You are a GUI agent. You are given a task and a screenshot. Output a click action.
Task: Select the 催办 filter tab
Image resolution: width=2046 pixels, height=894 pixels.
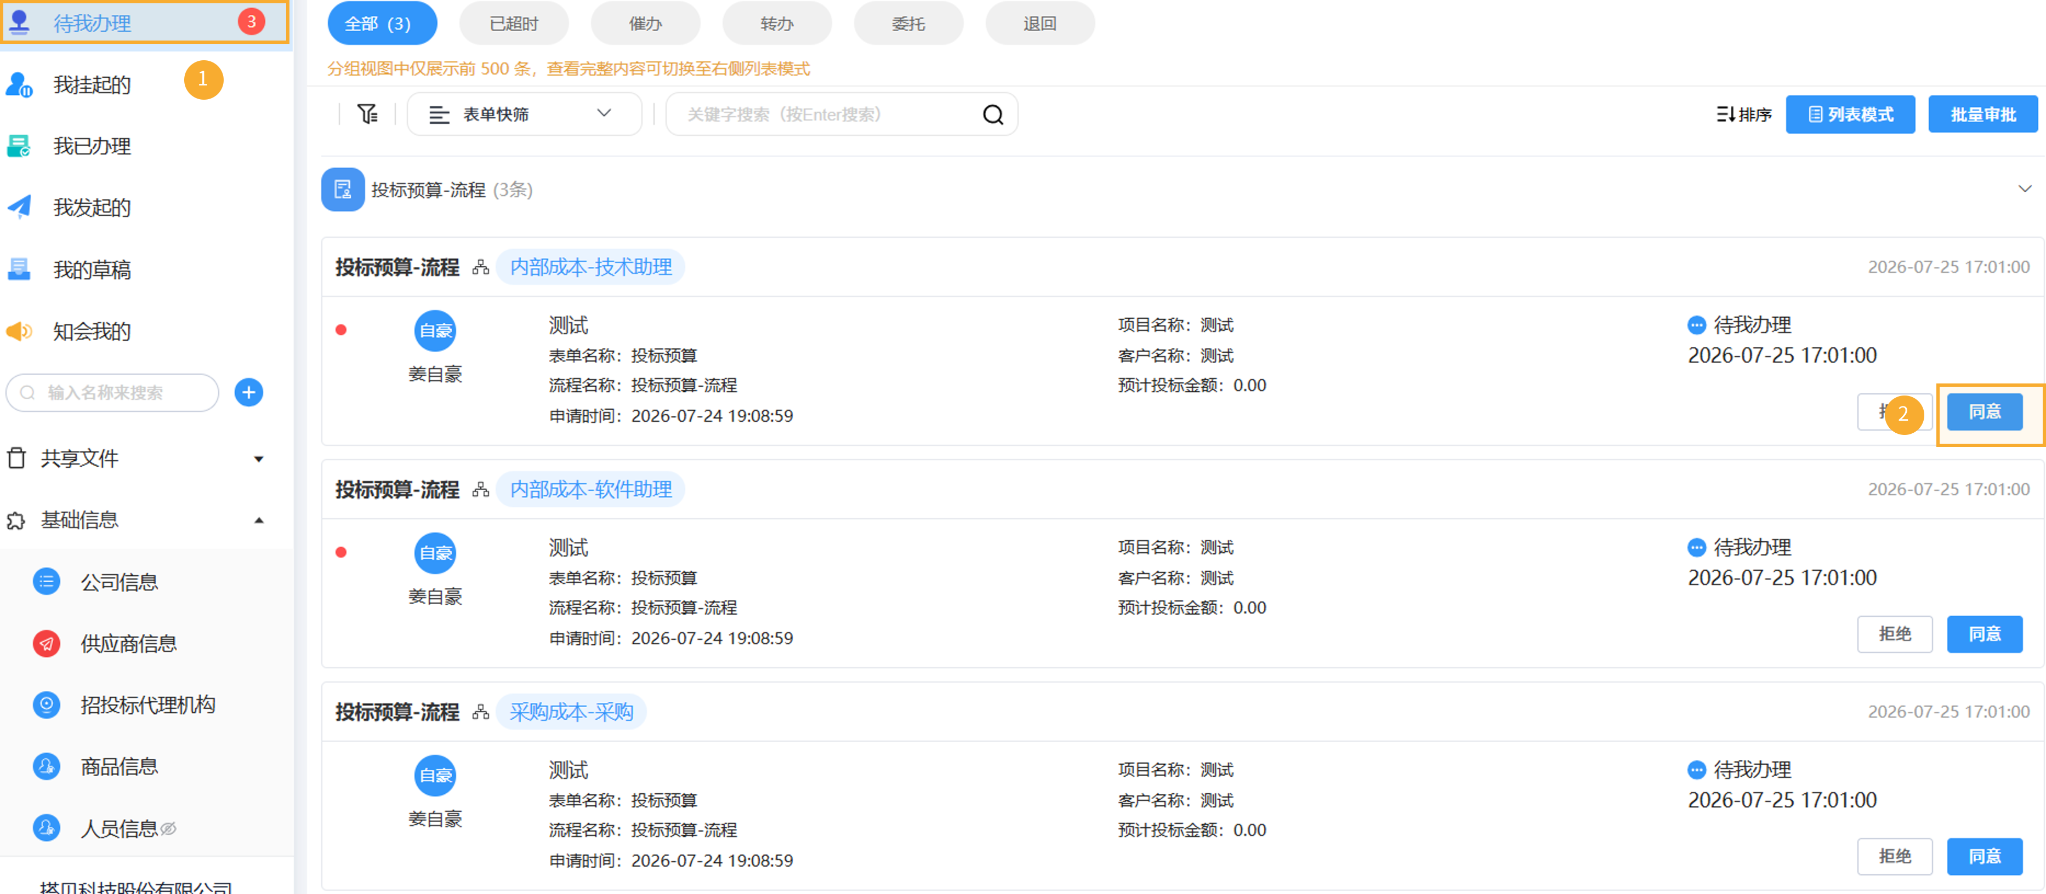pos(645,23)
